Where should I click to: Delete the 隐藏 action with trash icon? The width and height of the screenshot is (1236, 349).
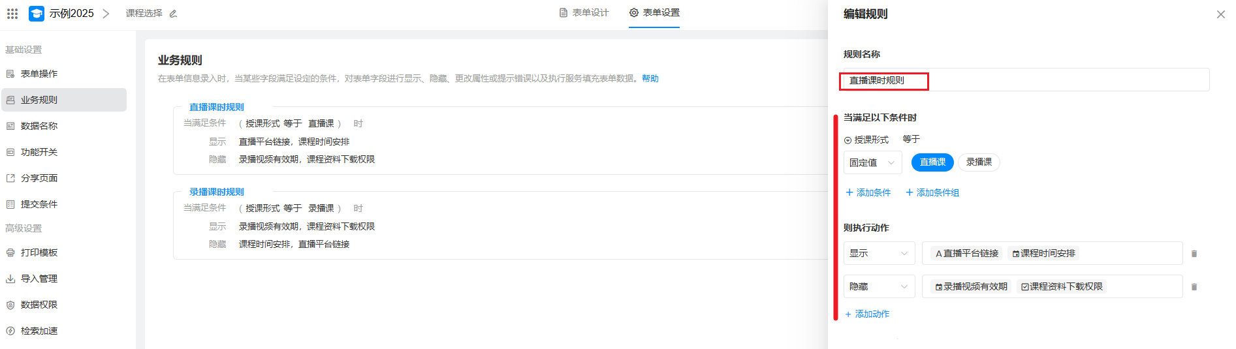tap(1194, 287)
